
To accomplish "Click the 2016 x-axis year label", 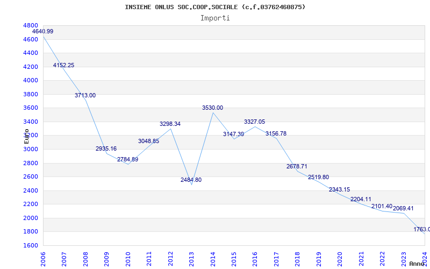I will (255, 259).
